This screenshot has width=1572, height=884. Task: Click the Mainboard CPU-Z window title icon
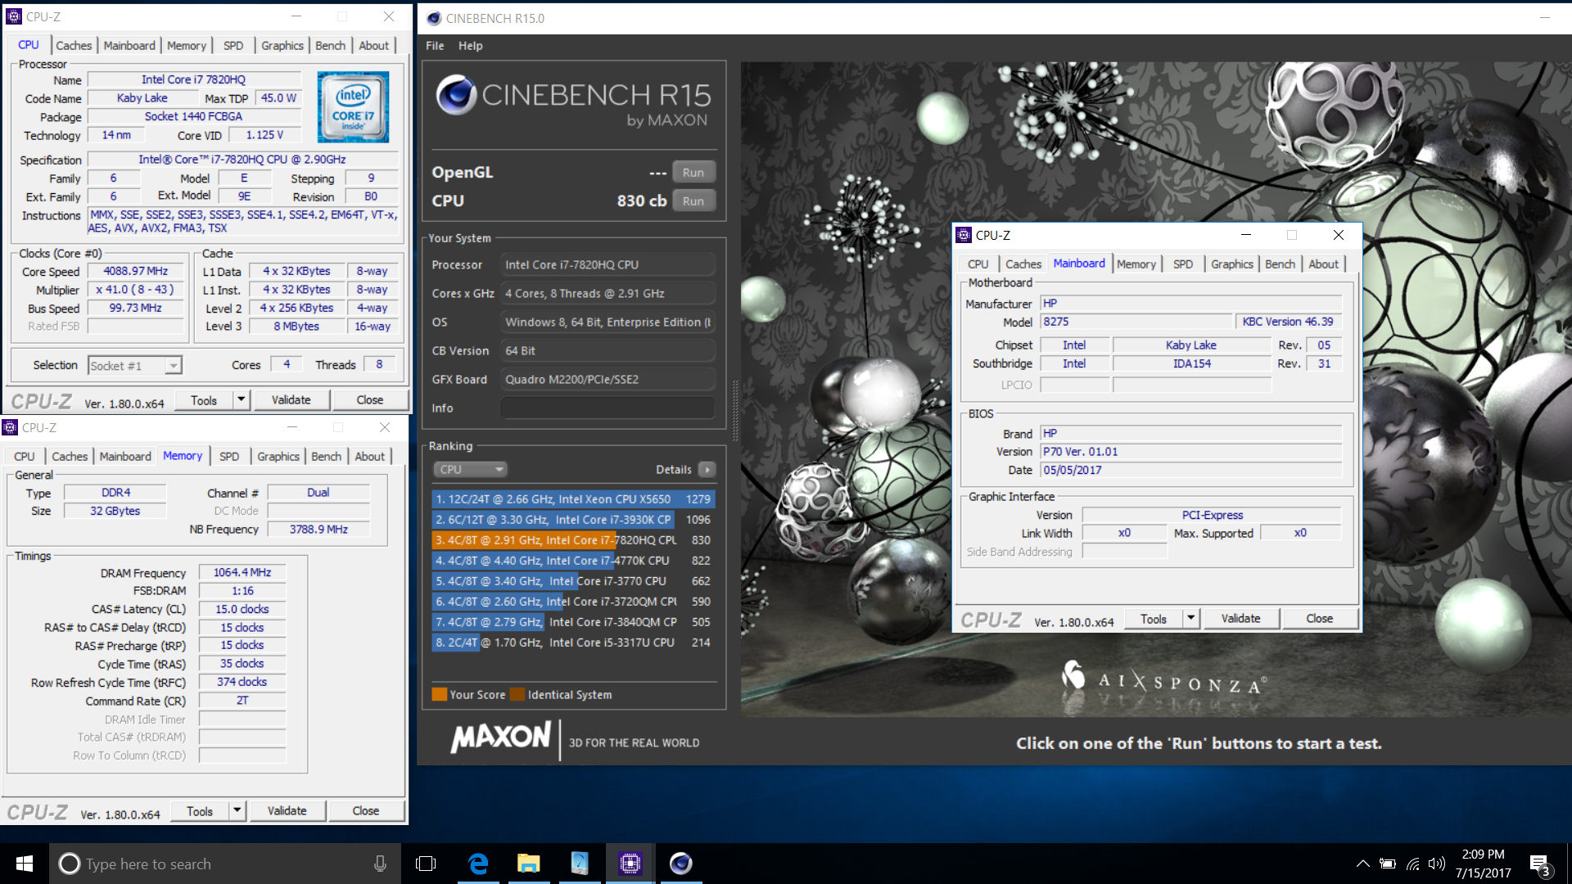tap(964, 235)
